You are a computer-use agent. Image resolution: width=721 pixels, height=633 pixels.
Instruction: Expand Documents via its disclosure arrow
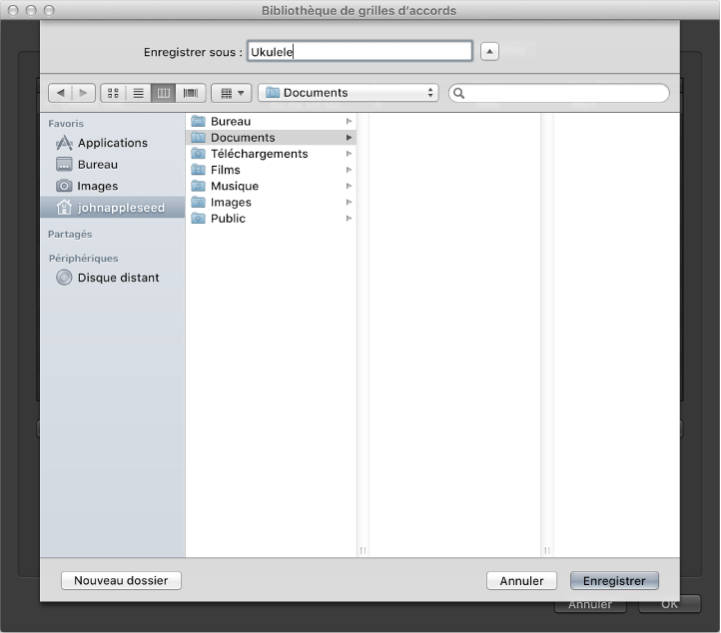(349, 138)
